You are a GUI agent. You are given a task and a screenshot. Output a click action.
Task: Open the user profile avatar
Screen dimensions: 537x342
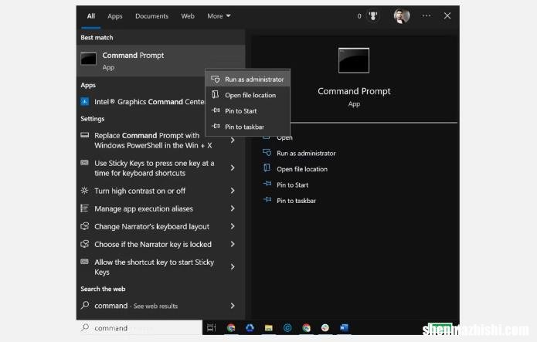(x=401, y=16)
